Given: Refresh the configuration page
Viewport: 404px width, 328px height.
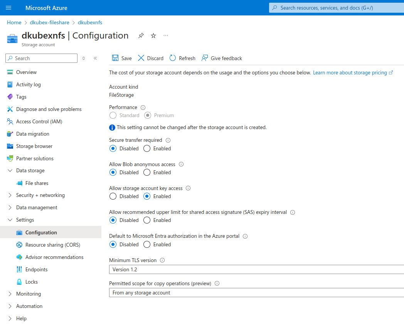Looking at the screenshot, I should click(x=173, y=58).
